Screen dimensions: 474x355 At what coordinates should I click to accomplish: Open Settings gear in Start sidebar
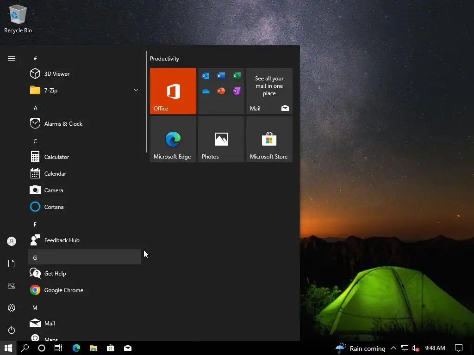[12, 307]
